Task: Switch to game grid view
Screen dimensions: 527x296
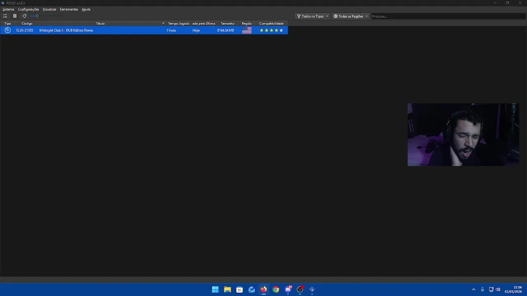Action: tap(14, 16)
